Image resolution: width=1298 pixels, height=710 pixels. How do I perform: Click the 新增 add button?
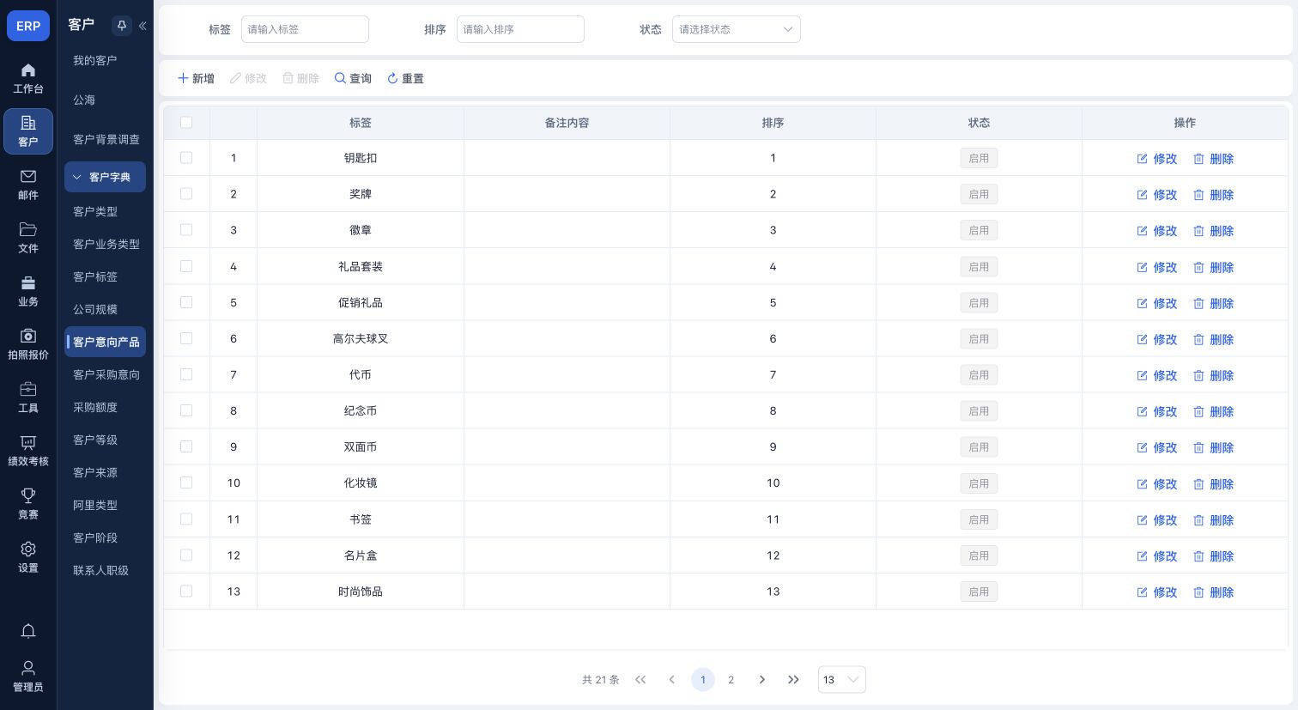click(x=196, y=78)
